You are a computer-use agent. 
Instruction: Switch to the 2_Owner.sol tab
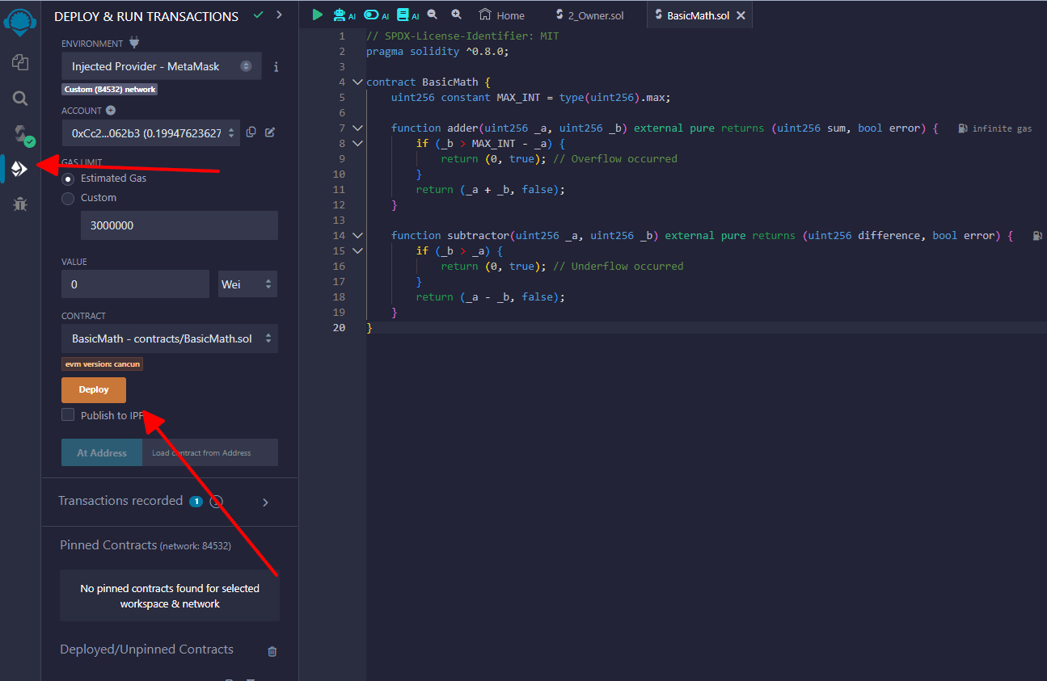coord(589,15)
